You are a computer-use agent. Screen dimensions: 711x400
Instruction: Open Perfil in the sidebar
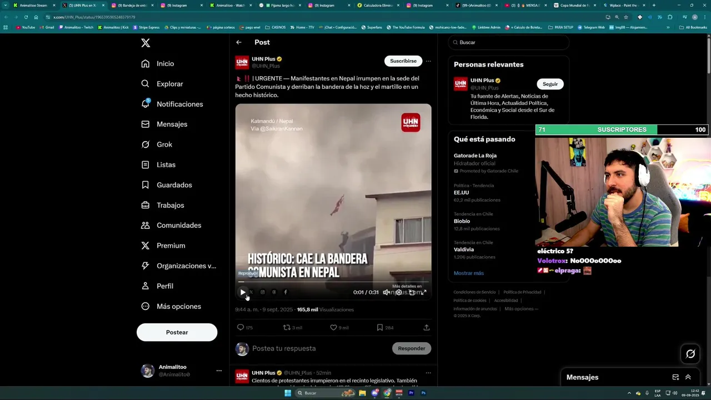click(157, 286)
